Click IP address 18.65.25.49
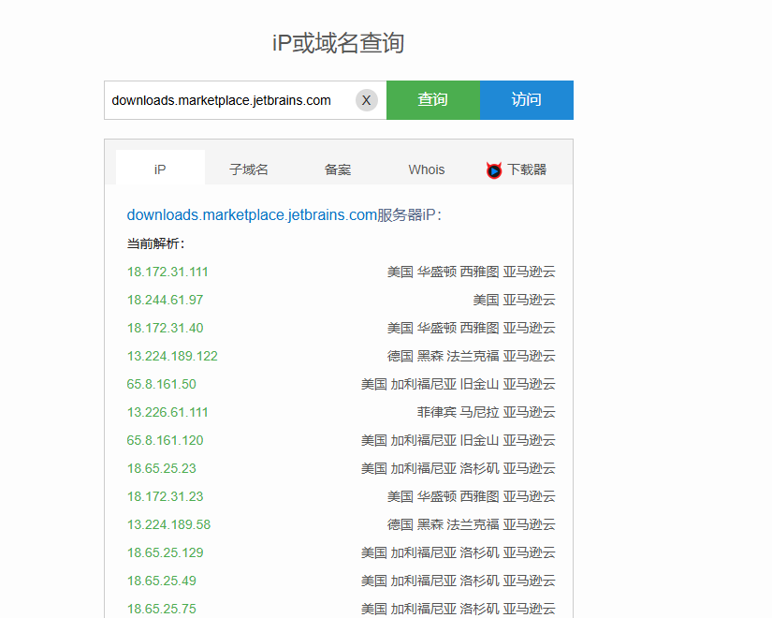Image resolution: width=772 pixels, height=618 pixels. point(161,581)
